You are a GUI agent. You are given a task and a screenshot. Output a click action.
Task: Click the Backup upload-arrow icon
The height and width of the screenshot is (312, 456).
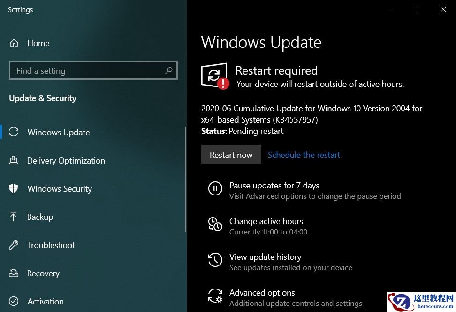[14, 217]
